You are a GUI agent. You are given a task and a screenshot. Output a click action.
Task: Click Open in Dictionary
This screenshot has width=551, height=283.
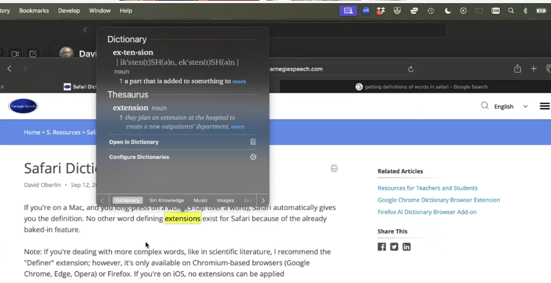click(x=182, y=142)
